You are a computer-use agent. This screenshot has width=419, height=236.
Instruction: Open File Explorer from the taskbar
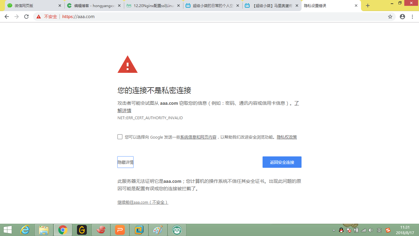pos(44,230)
